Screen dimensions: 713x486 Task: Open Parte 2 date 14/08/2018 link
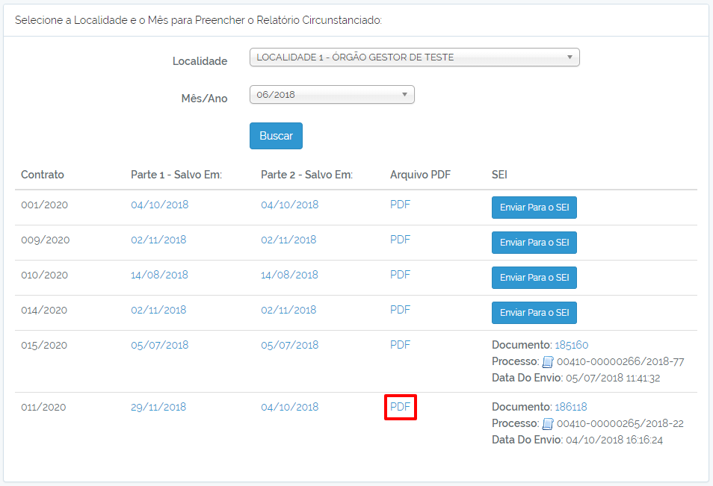click(289, 275)
